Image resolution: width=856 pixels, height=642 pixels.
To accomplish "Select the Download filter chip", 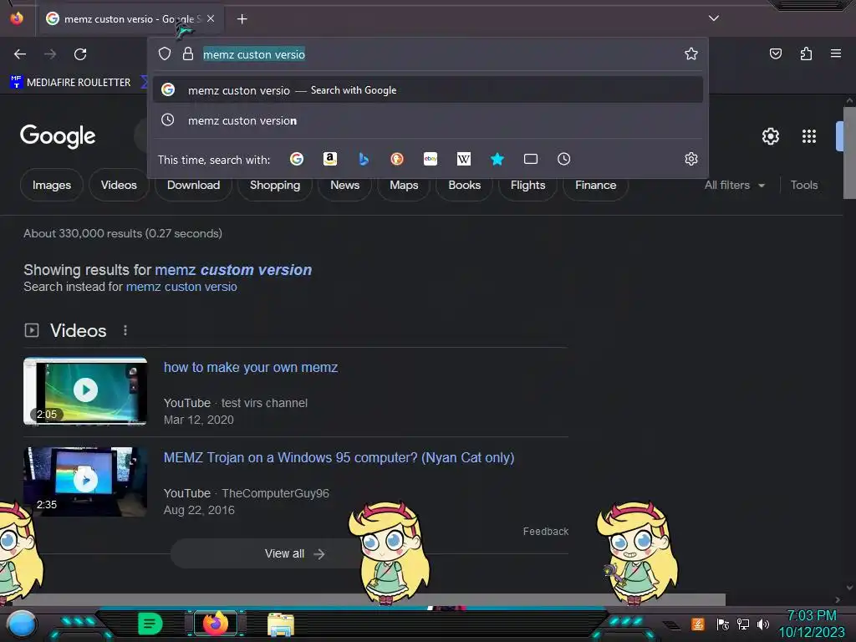I will (193, 185).
